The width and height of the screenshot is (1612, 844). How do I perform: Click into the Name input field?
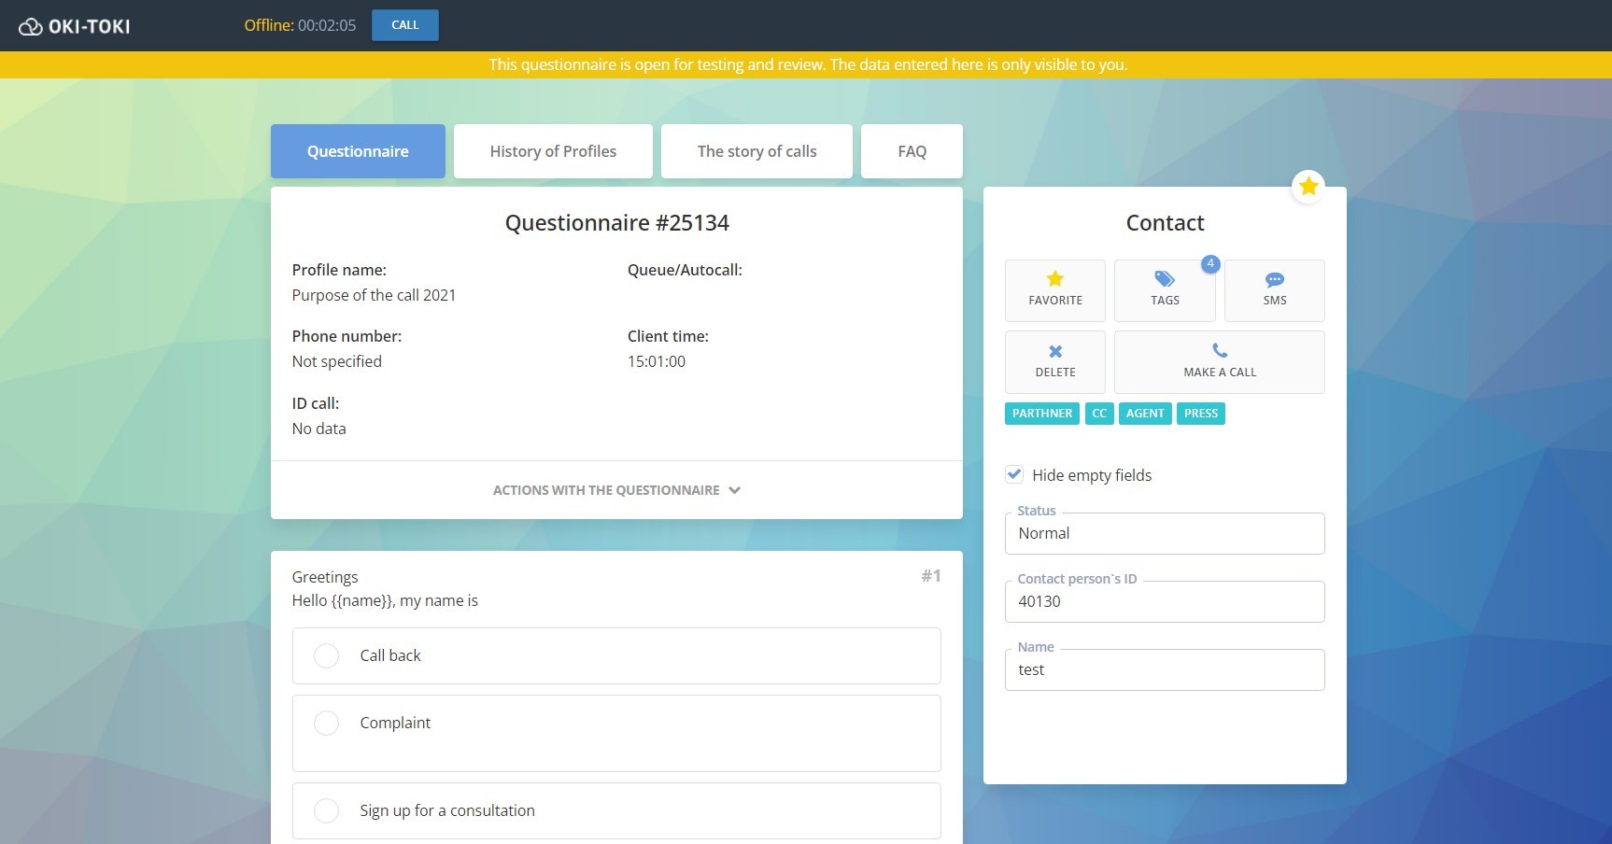pyautogui.click(x=1164, y=669)
